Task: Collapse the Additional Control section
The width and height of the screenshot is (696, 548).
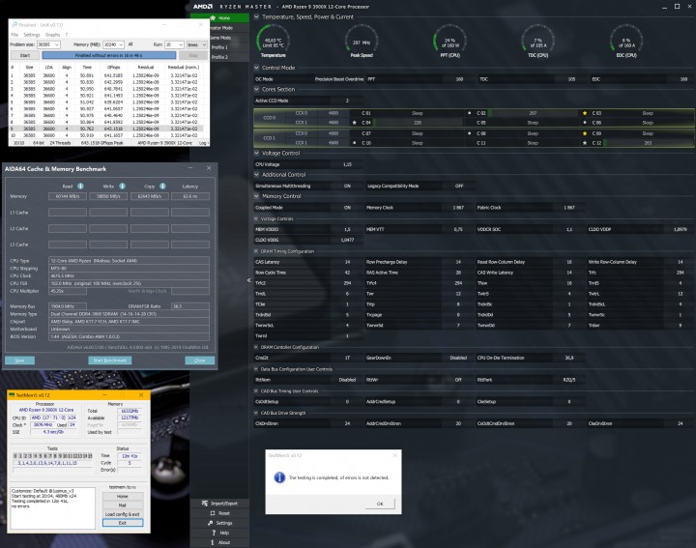Action: 256,174
